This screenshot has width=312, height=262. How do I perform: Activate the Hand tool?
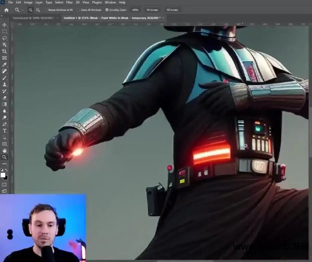coord(4,151)
